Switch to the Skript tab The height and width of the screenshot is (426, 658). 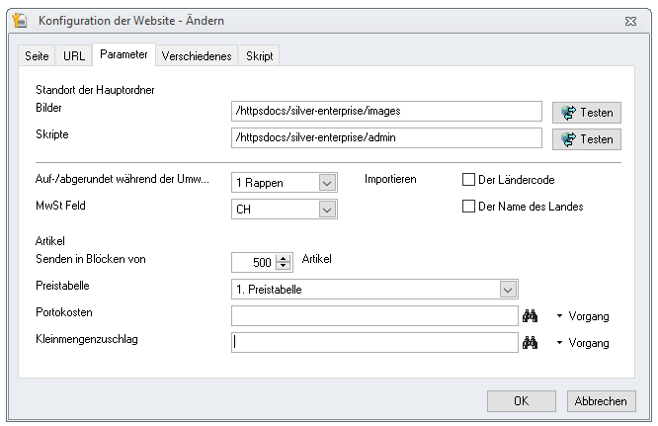pyautogui.click(x=259, y=55)
